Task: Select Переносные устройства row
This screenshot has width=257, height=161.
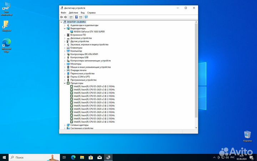Action: pyautogui.click(x=82, y=73)
